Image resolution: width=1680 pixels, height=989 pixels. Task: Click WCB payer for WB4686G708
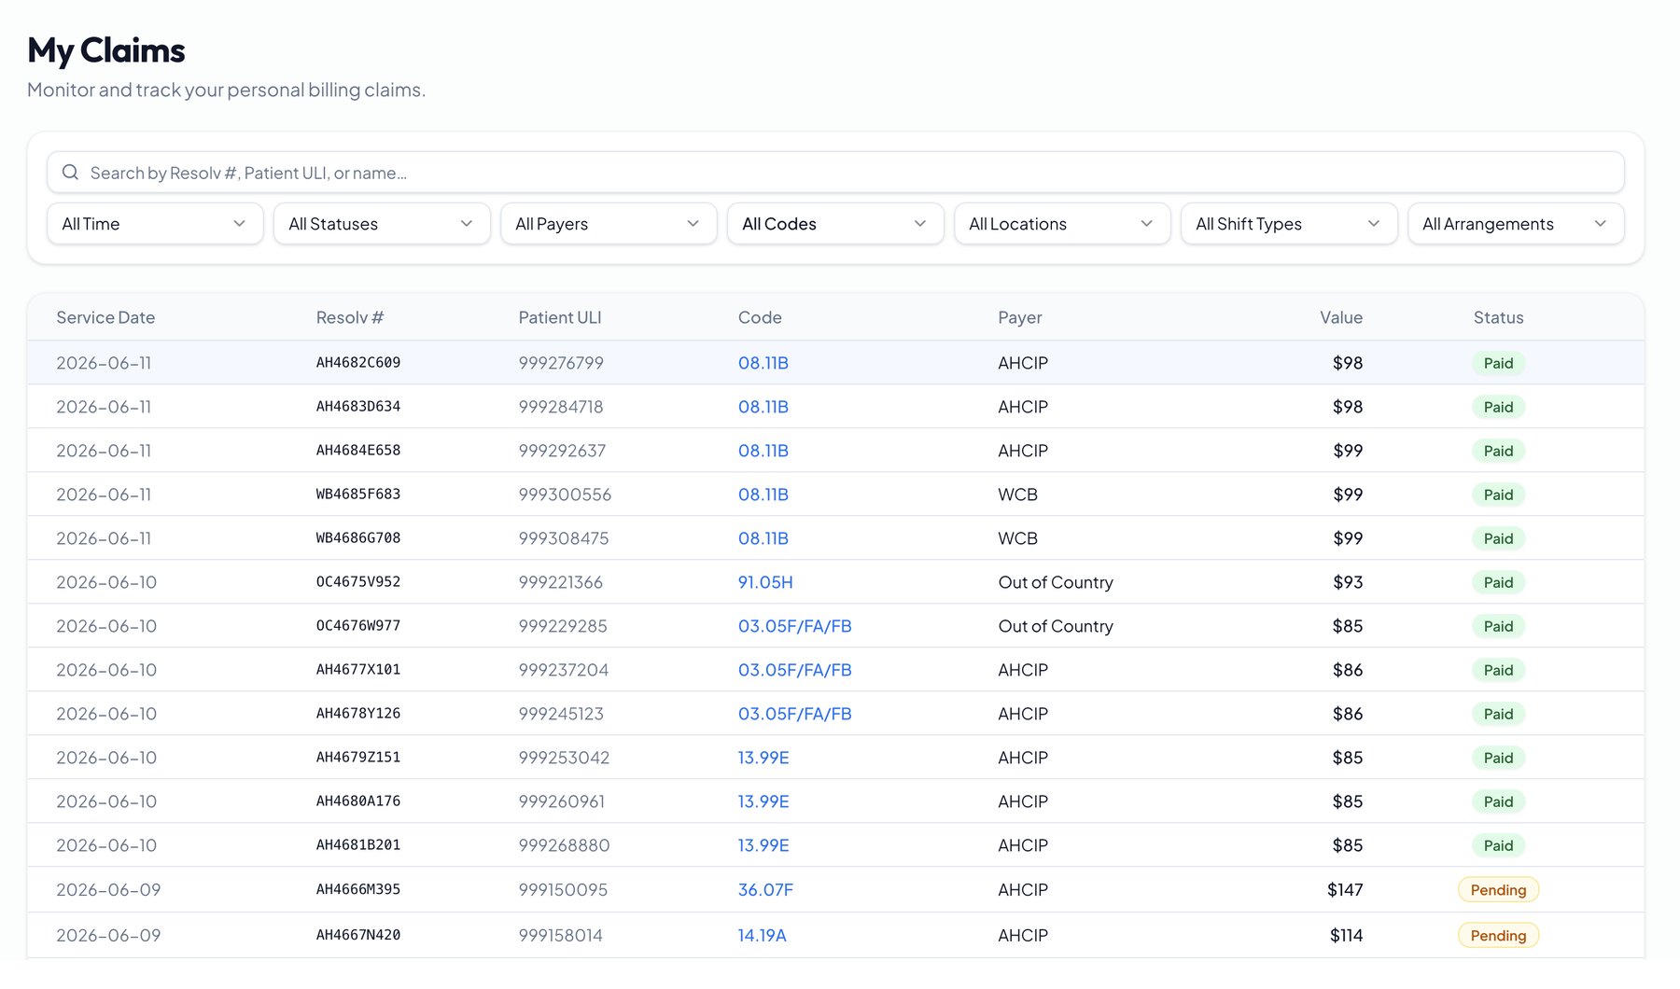pyautogui.click(x=1018, y=538)
